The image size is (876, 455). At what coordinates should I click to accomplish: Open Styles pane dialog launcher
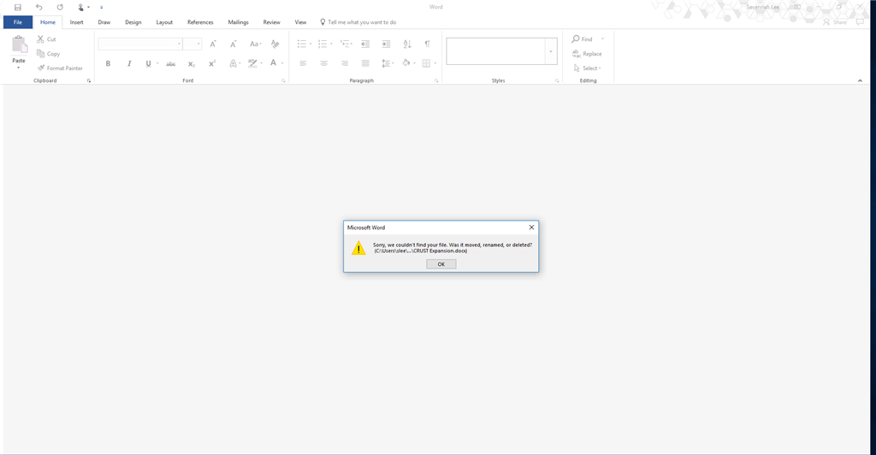pos(557,81)
